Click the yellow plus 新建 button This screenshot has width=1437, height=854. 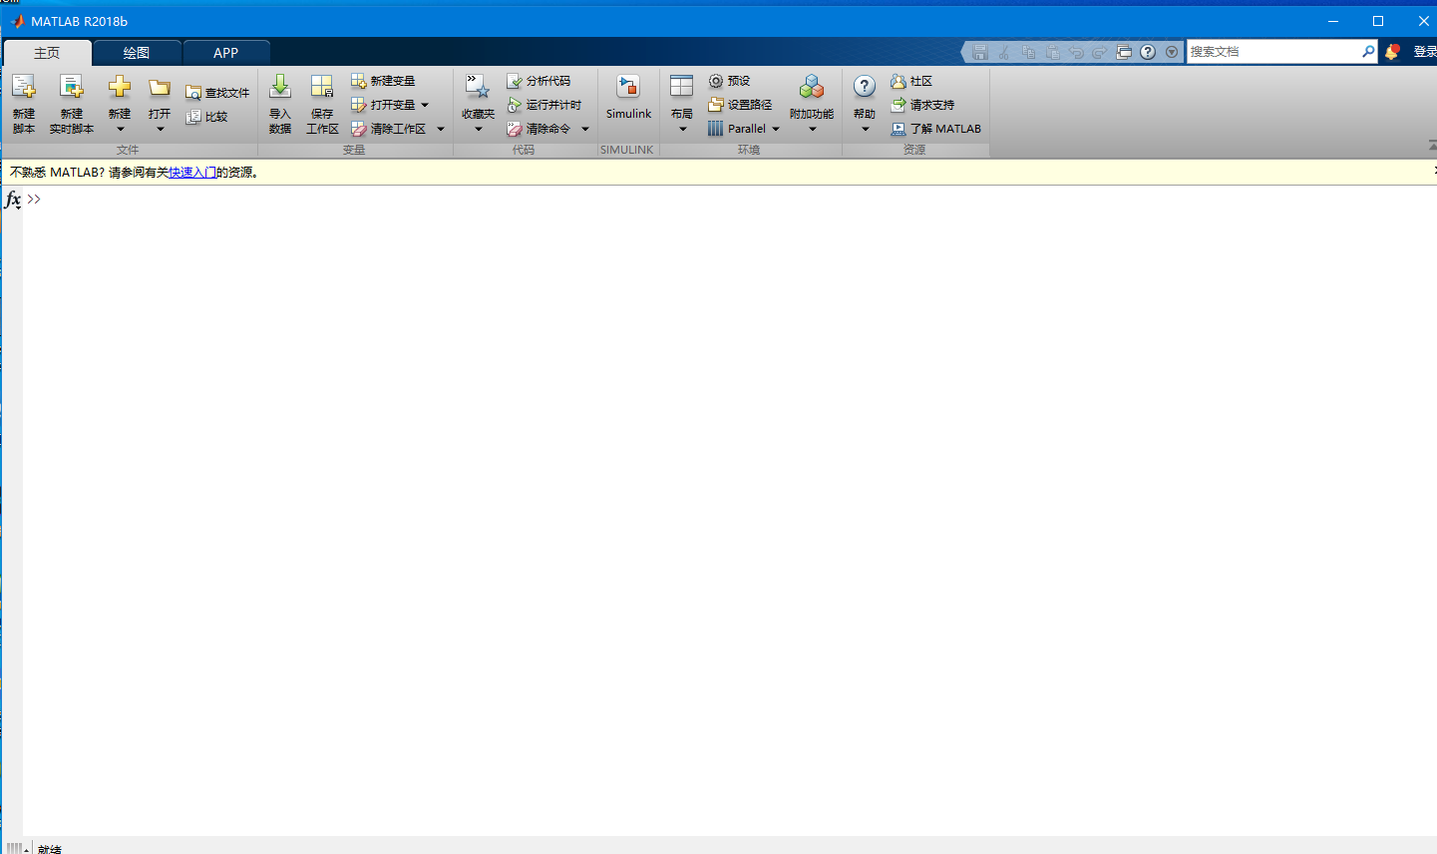click(x=120, y=87)
